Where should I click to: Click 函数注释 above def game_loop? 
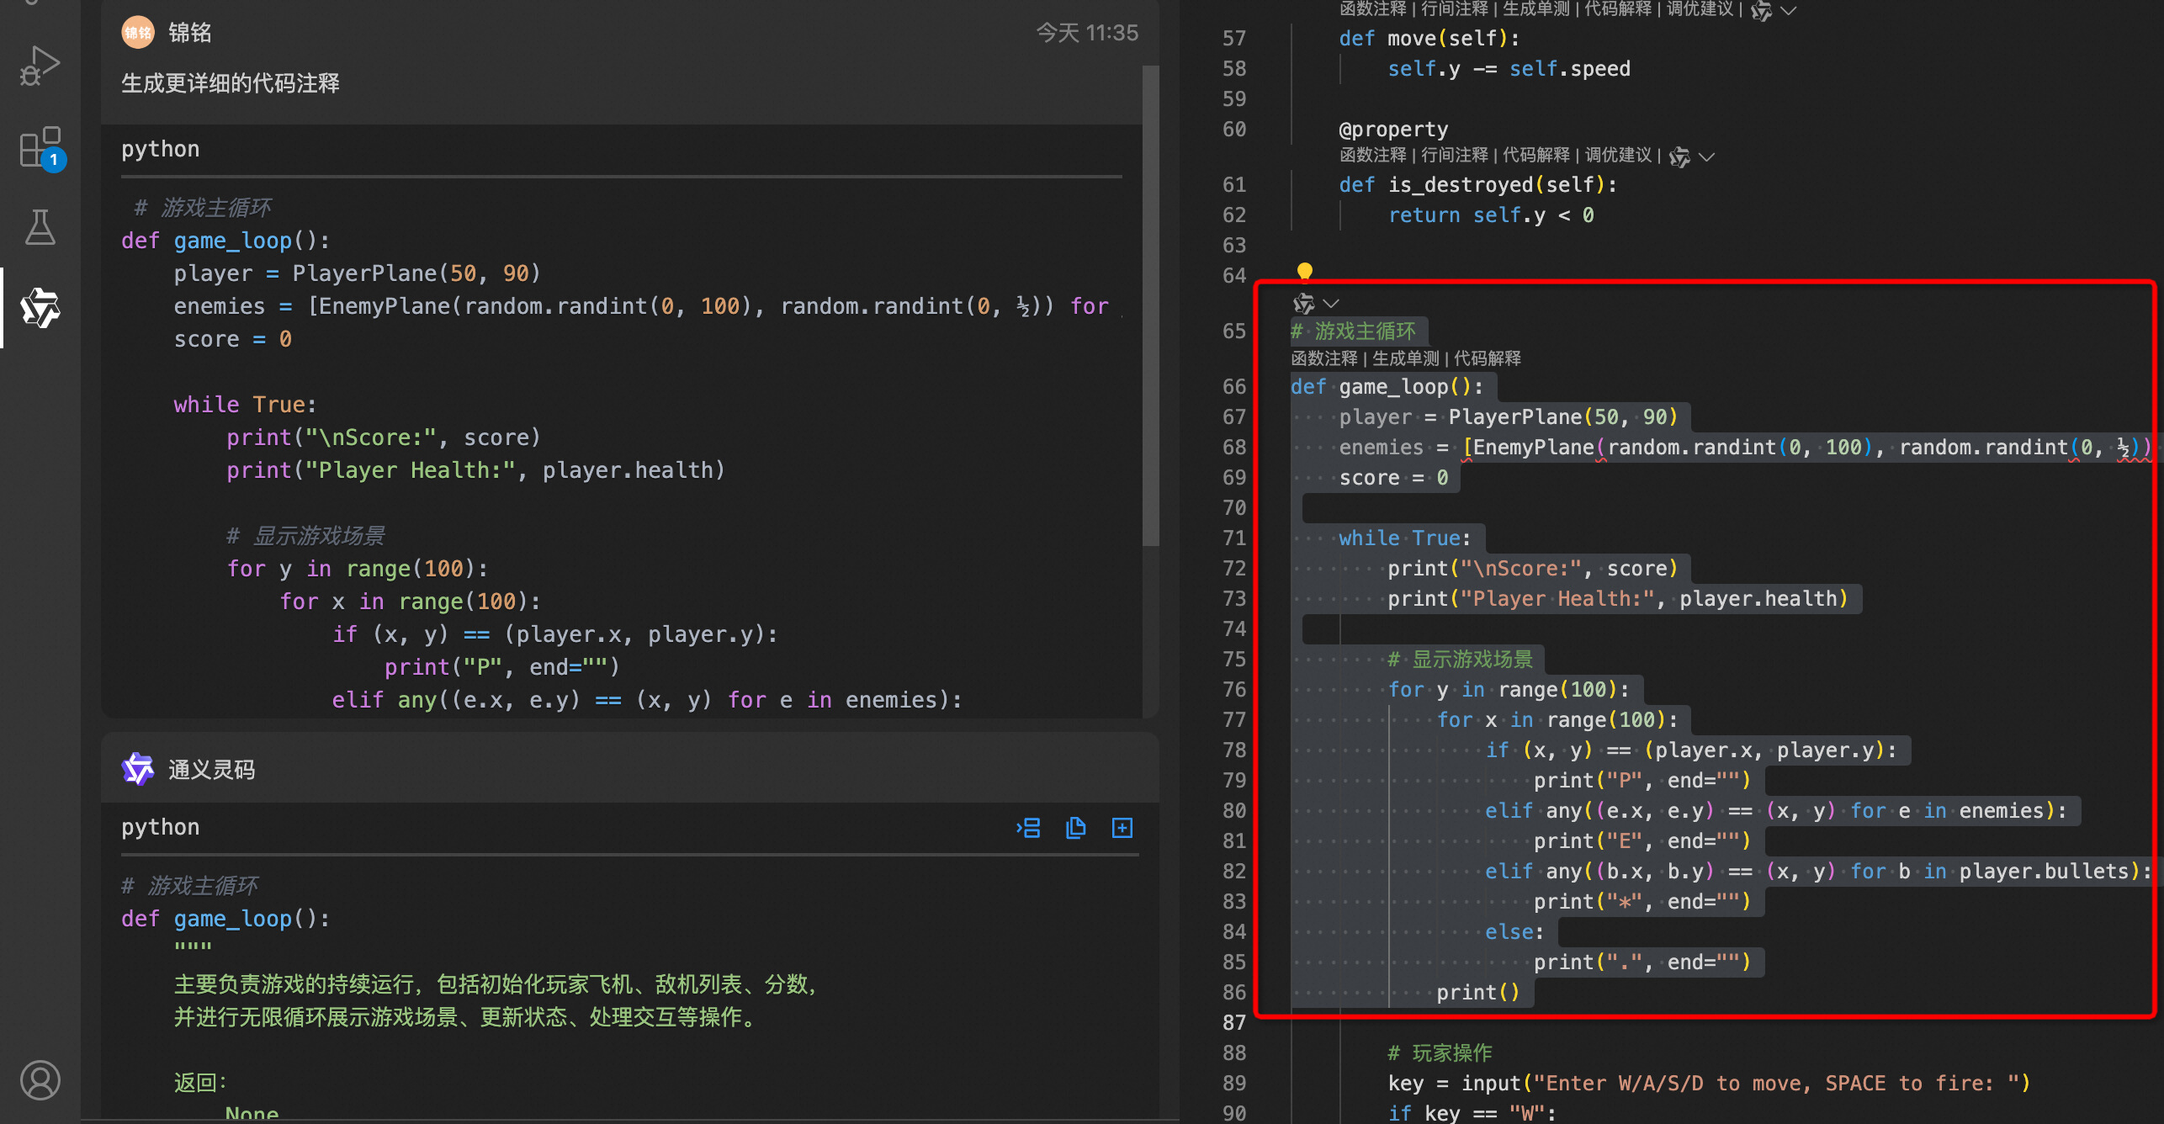click(1324, 358)
